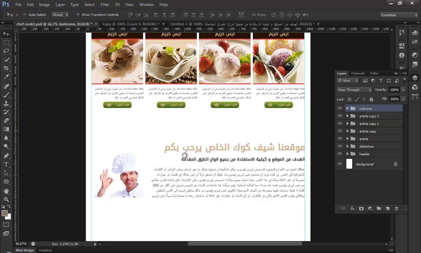
Task: Expand the welcome group
Action: tap(347, 108)
